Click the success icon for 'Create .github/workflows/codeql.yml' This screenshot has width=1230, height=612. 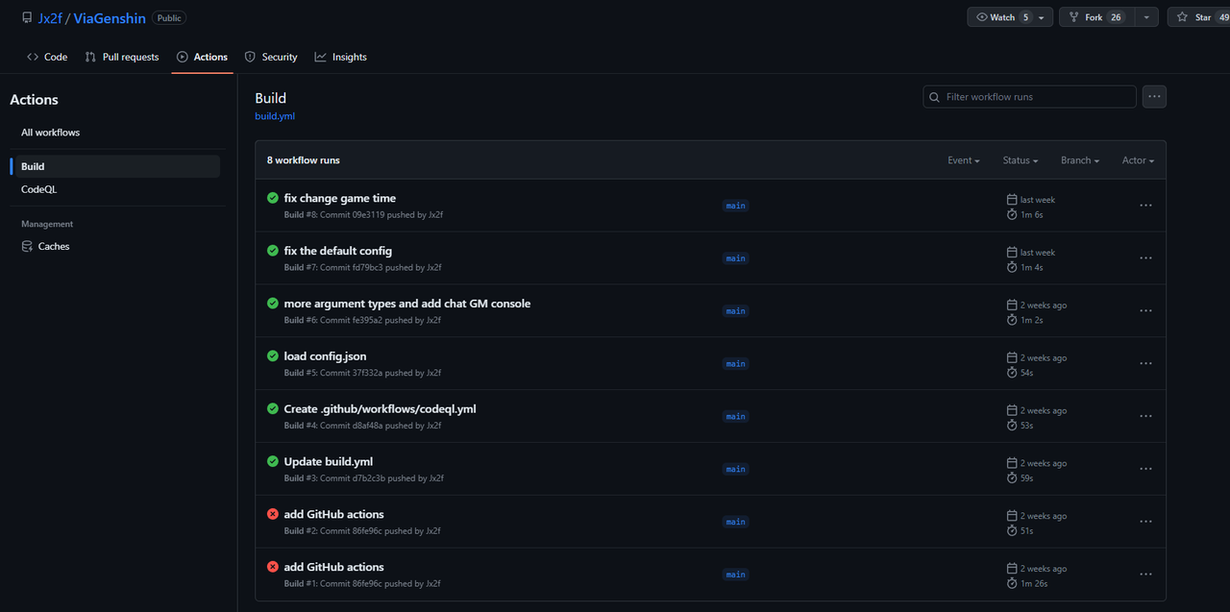click(x=273, y=408)
